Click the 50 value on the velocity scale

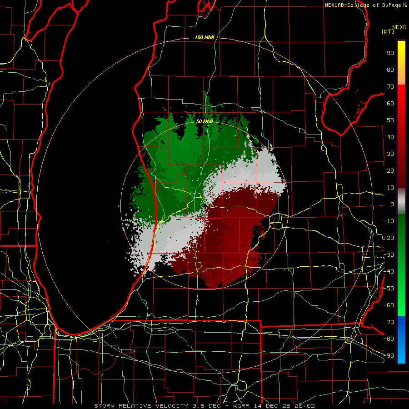[390, 120]
